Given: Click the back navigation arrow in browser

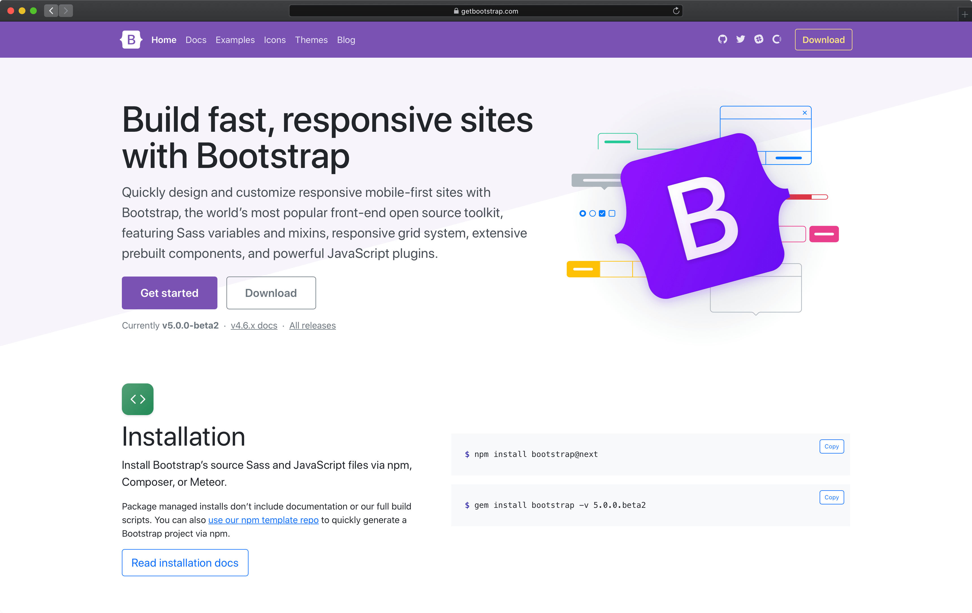Looking at the screenshot, I should pyautogui.click(x=51, y=10).
